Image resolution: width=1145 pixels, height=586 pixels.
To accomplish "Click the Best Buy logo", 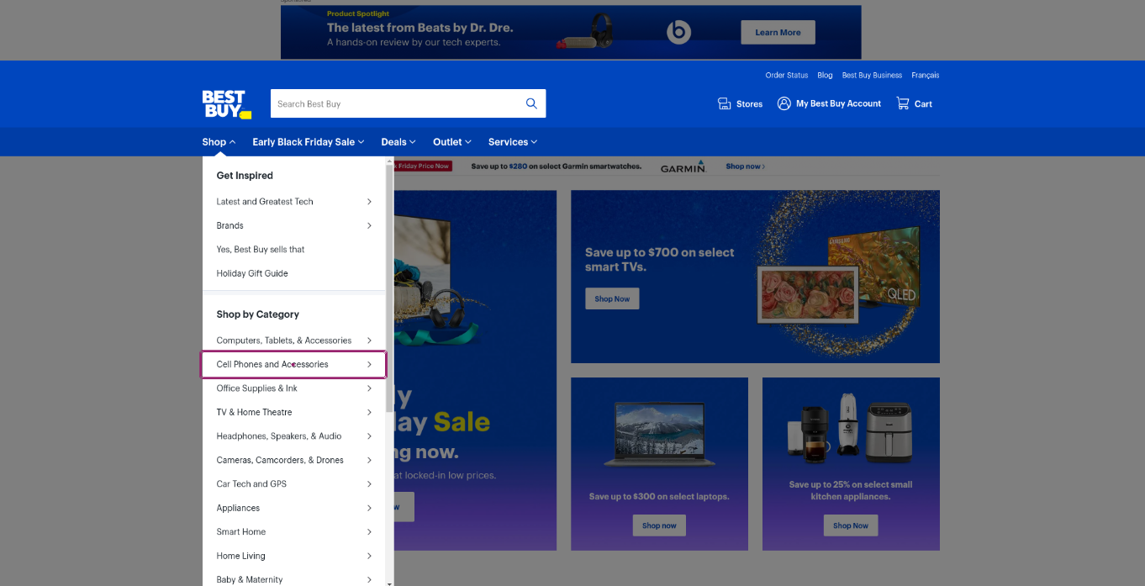I will coord(225,104).
